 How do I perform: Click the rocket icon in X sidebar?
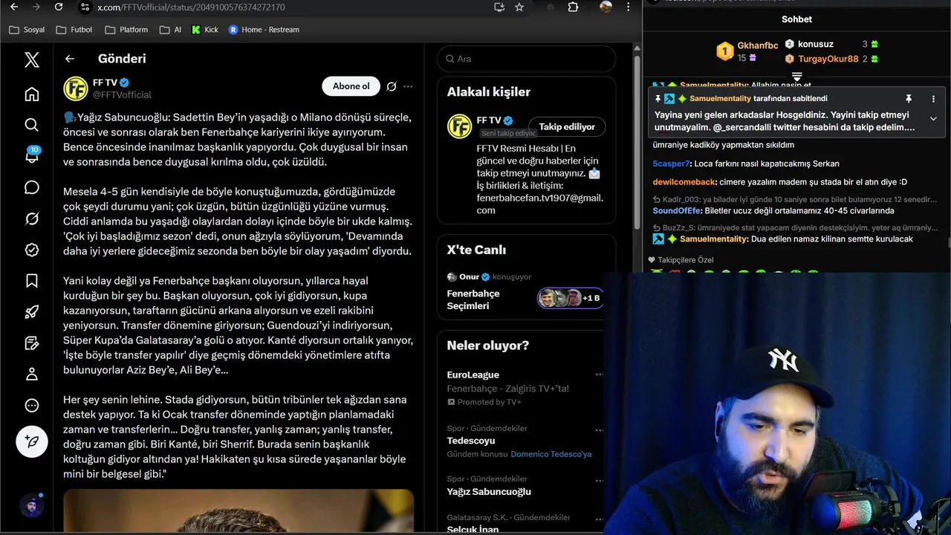tap(31, 312)
